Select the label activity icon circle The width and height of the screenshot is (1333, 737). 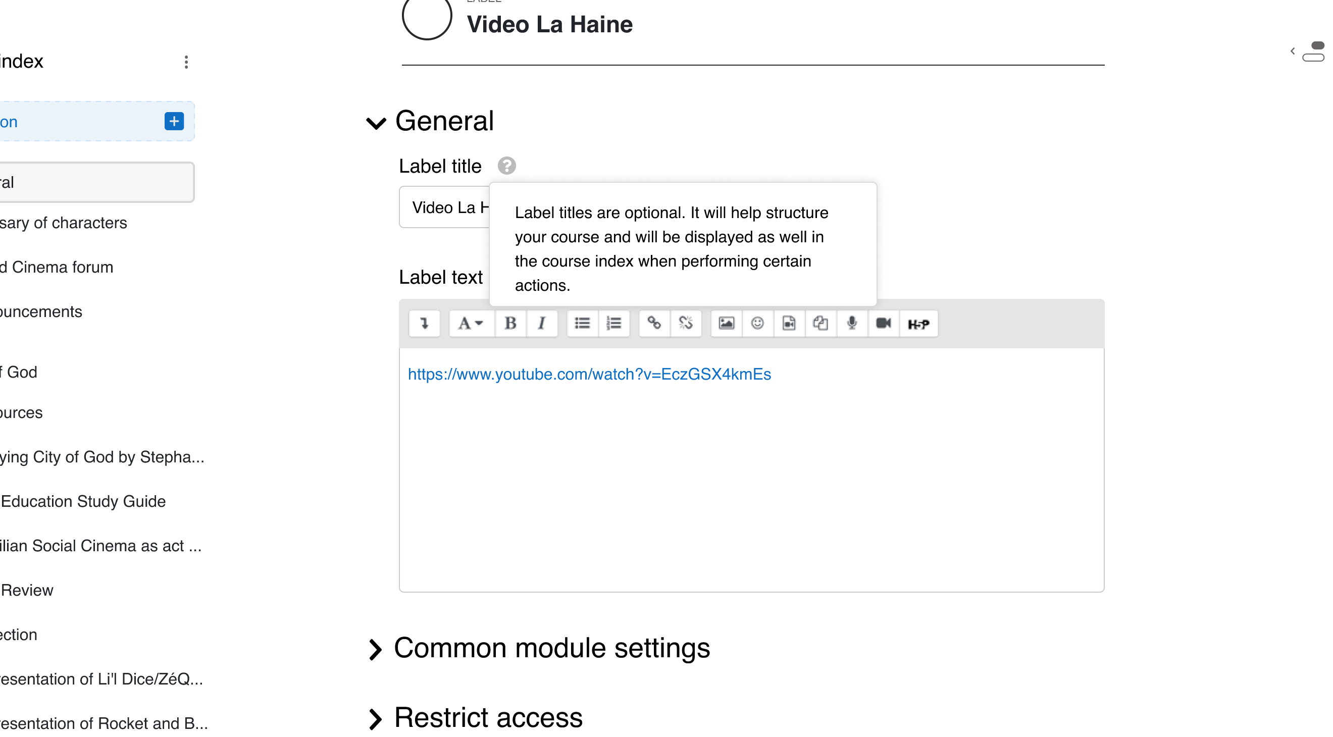(427, 16)
